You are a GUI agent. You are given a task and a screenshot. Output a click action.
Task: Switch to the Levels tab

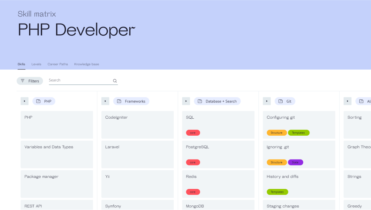36,64
